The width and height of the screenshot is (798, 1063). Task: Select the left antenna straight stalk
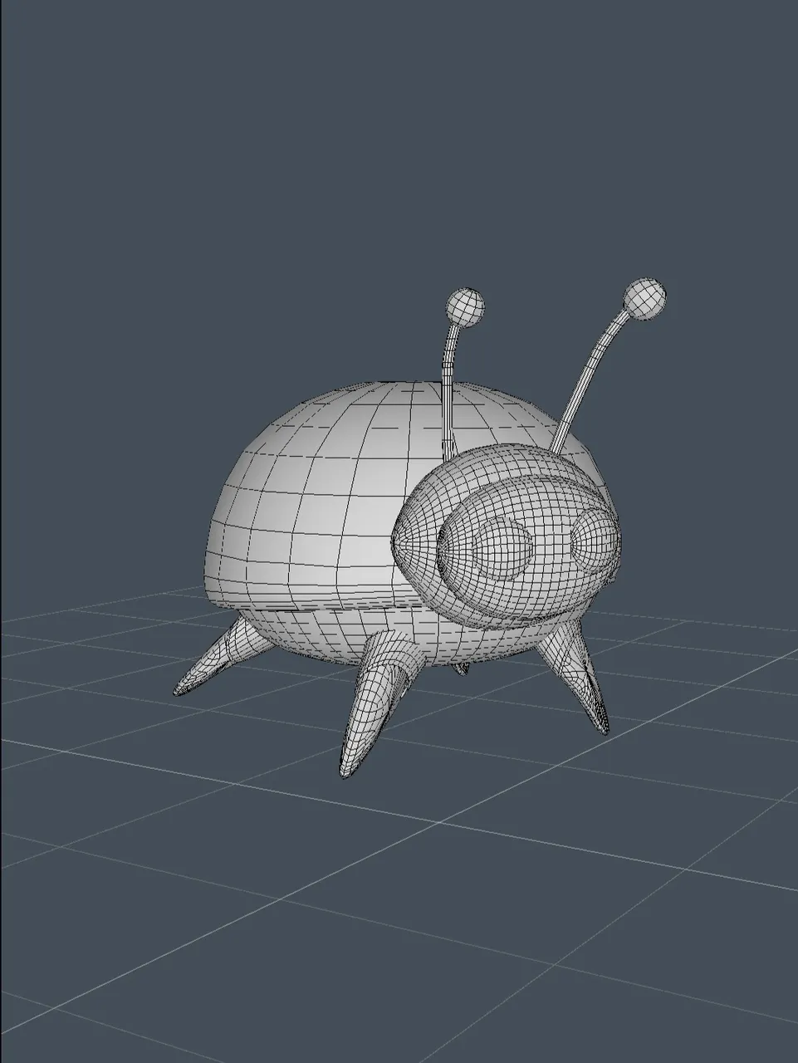tap(449, 390)
